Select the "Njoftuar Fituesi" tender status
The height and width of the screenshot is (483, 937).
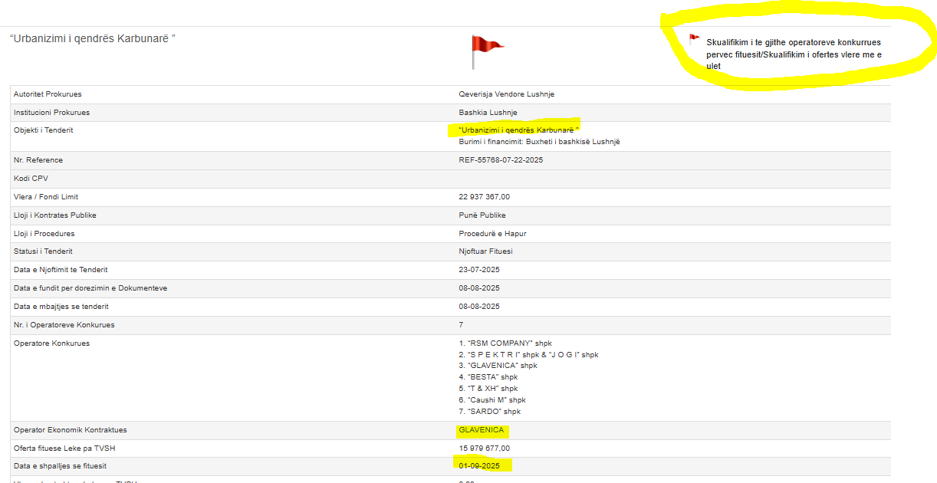pos(485,251)
